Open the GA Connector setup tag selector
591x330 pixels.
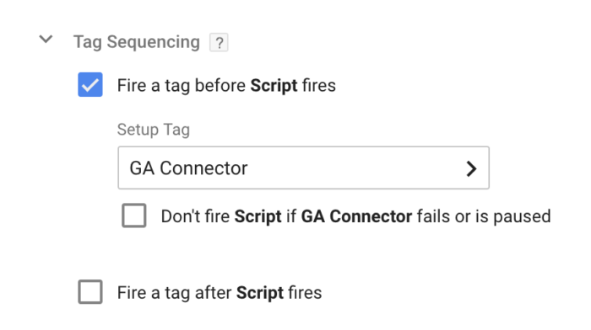coord(303,168)
